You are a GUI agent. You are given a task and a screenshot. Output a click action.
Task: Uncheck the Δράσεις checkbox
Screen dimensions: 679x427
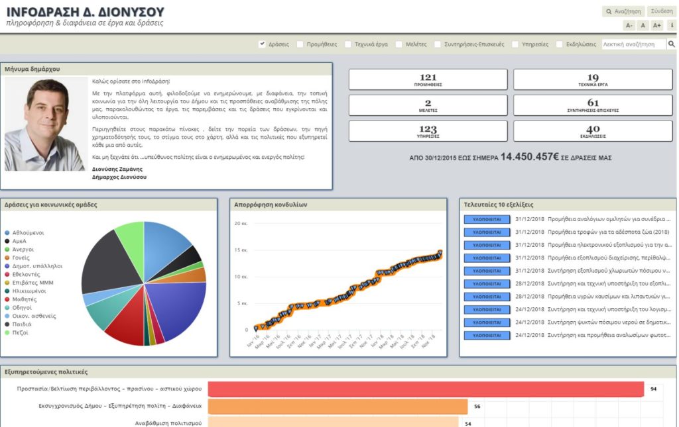262,44
